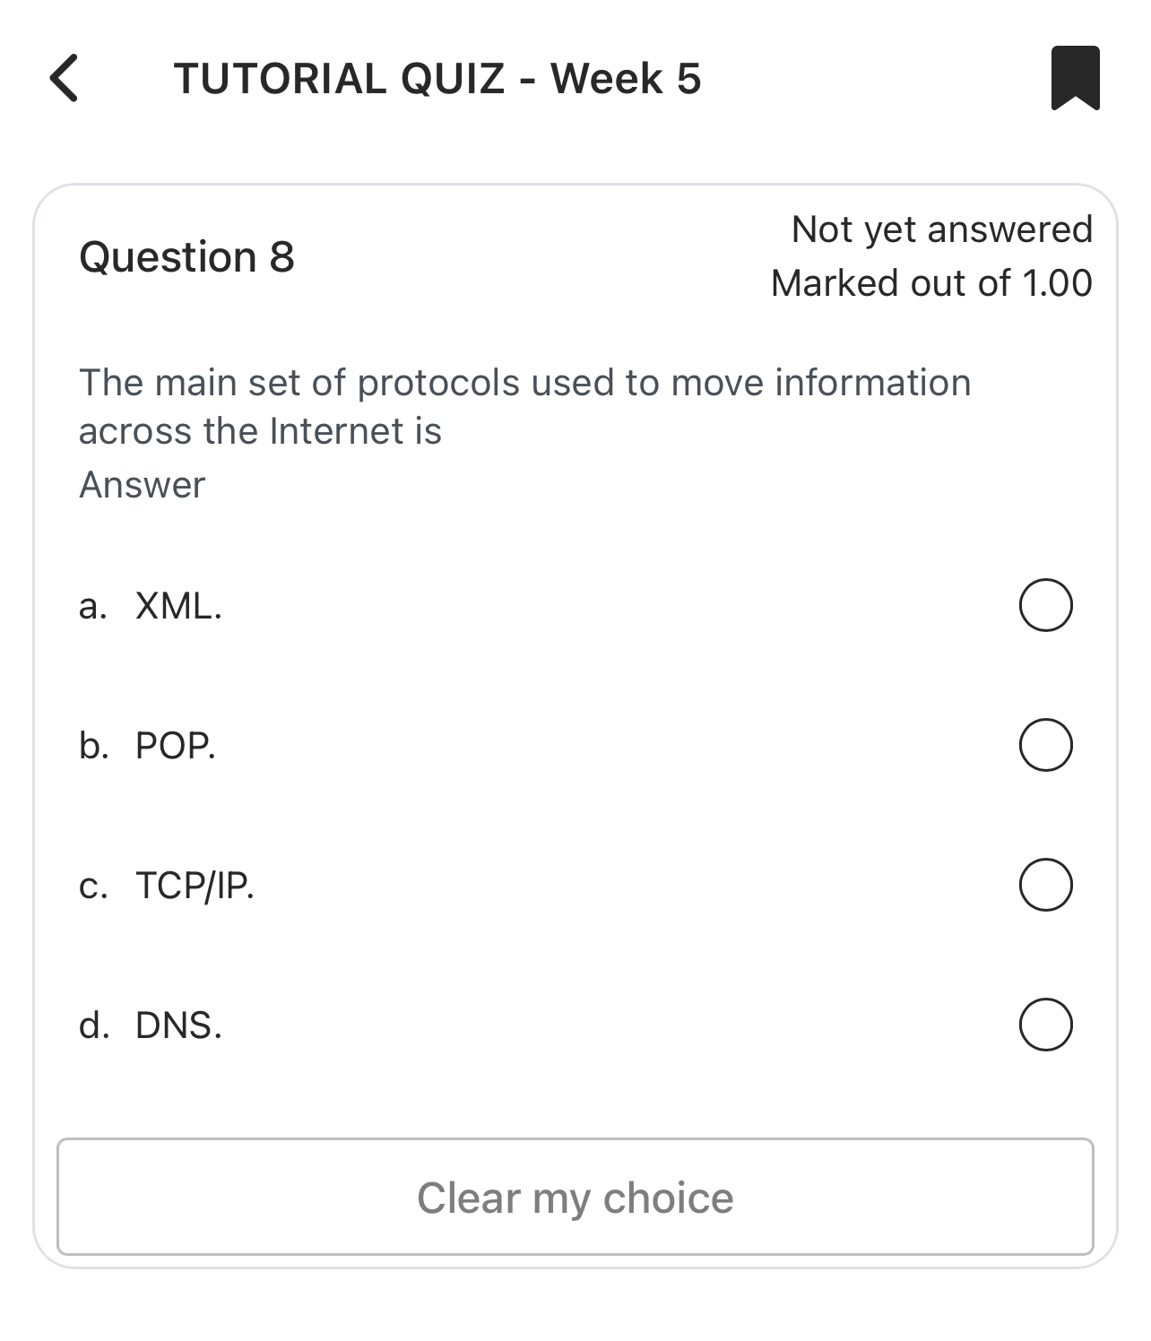Click the Answer label below the question
Image resolution: width=1151 pixels, height=1341 pixels.
[141, 485]
